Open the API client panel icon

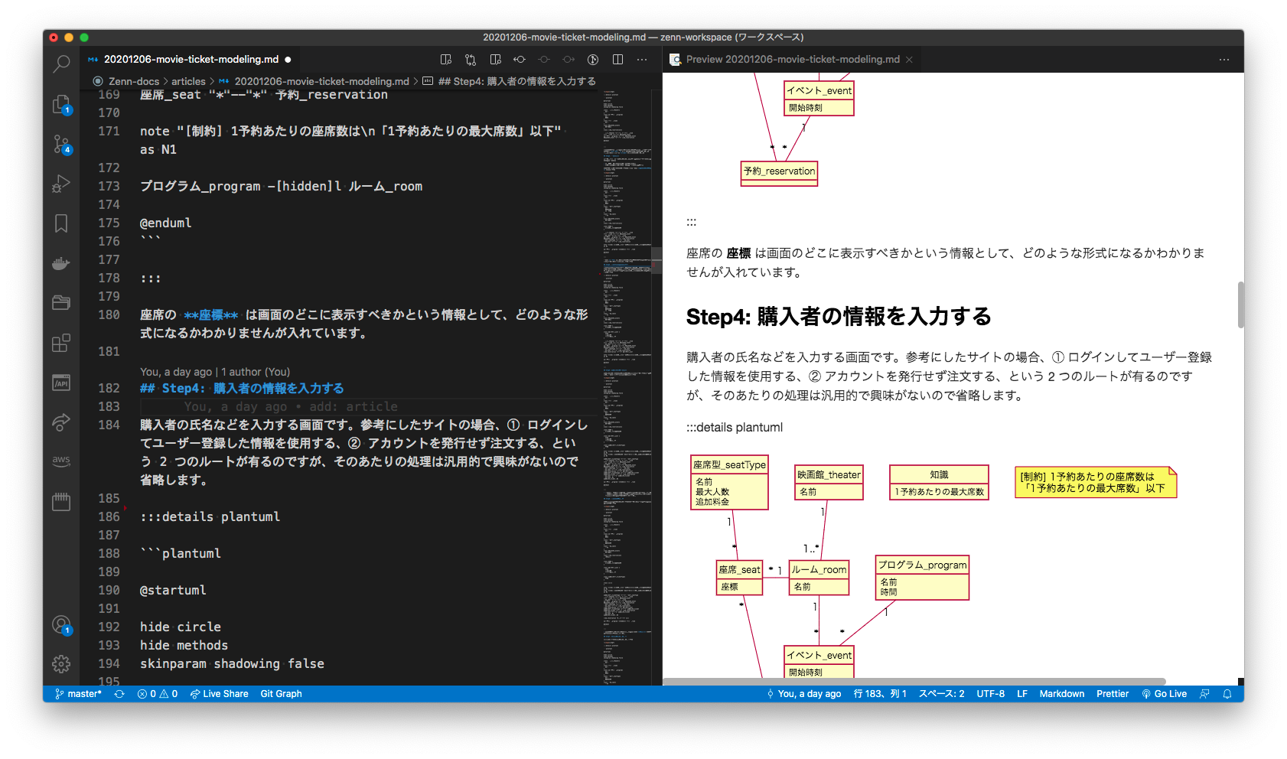point(61,383)
